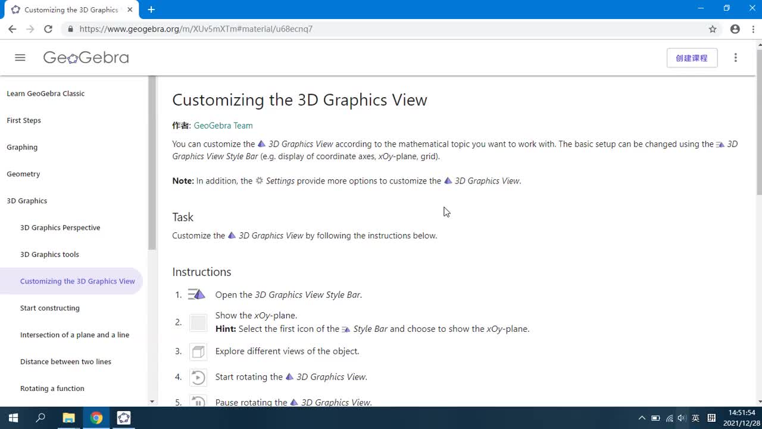Click the pause rotating icon in step 5
The width and height of the screenshot is (762, 429).
[x=198, y=401]
